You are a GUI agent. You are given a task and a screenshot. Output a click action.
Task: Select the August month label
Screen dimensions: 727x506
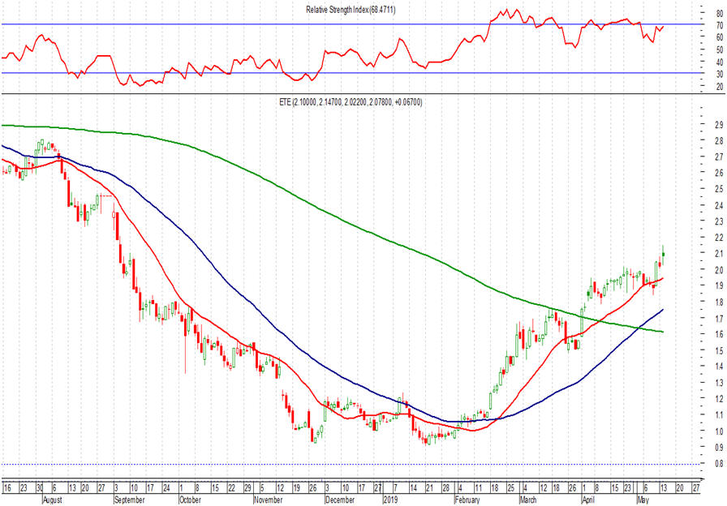tap(53, 500)
